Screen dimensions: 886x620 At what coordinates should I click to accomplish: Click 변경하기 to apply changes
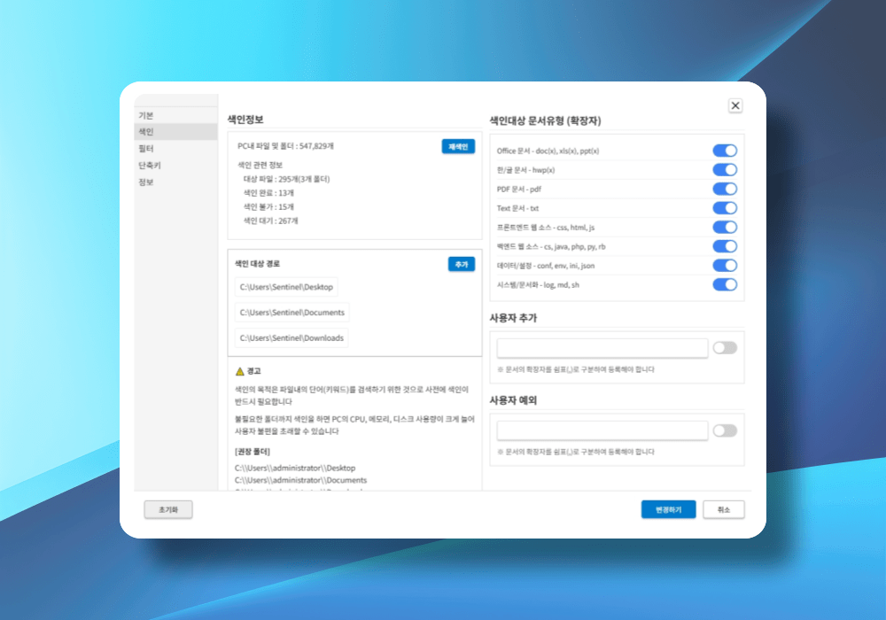[x=668, y=510]
